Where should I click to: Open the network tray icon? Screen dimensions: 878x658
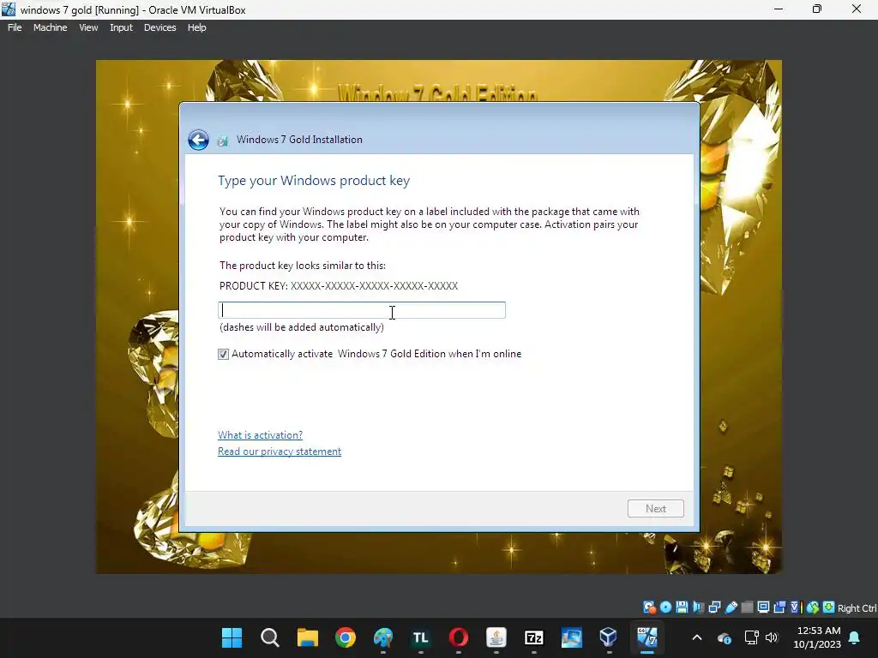click(751, 637)
